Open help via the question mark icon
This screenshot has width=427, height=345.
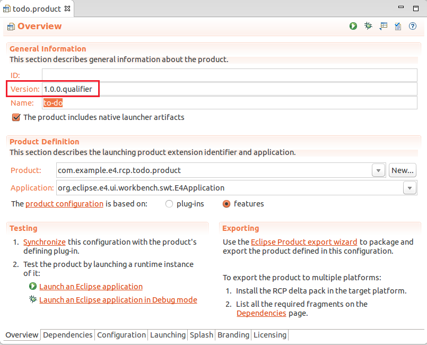413,26
